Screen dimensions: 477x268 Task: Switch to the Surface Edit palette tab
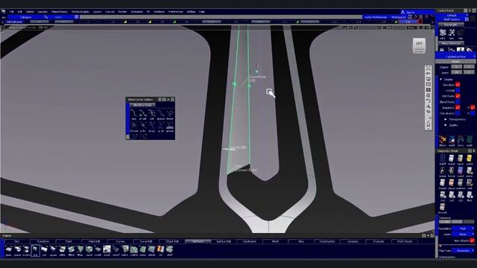pos(224,241)
